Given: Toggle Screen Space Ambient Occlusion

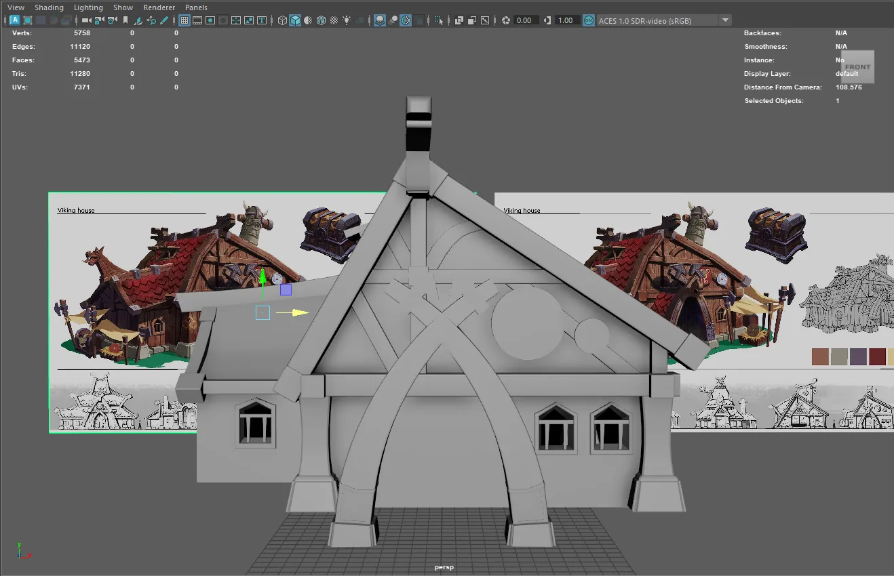Looking at the screenshot, I should 379,20.
